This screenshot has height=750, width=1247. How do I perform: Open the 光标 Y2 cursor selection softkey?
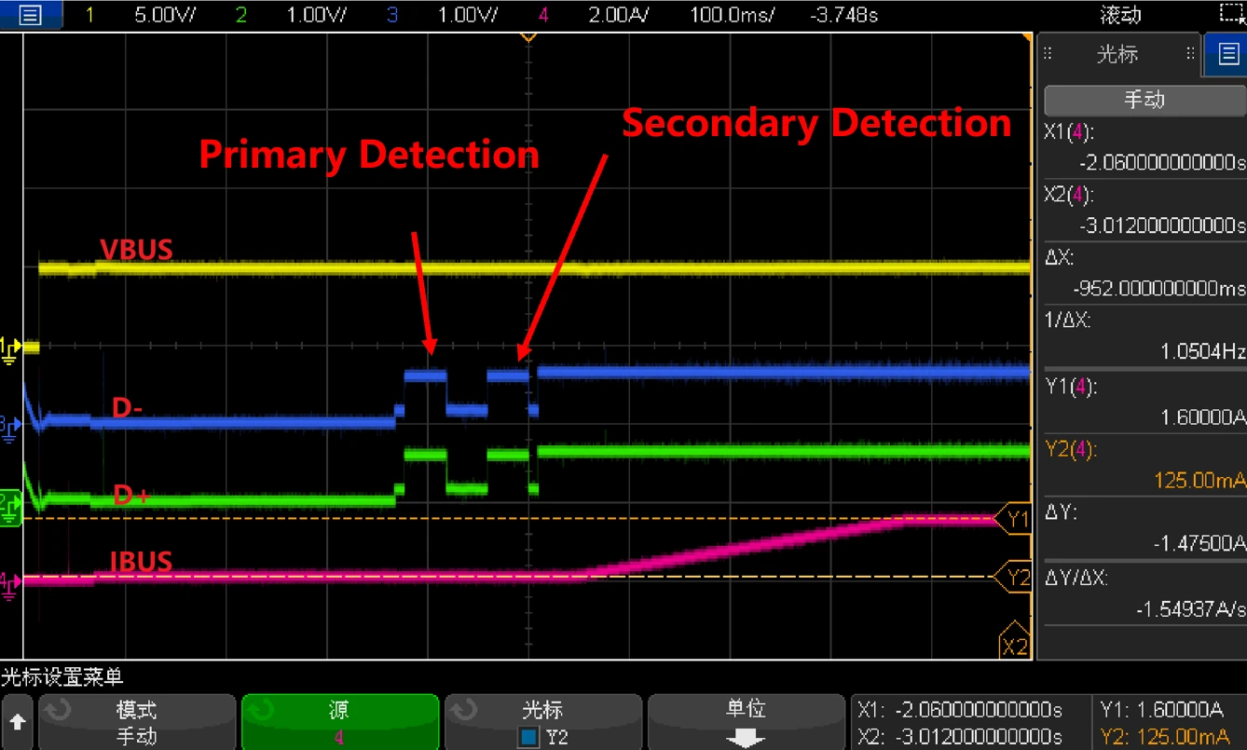[x=542, y=722]
